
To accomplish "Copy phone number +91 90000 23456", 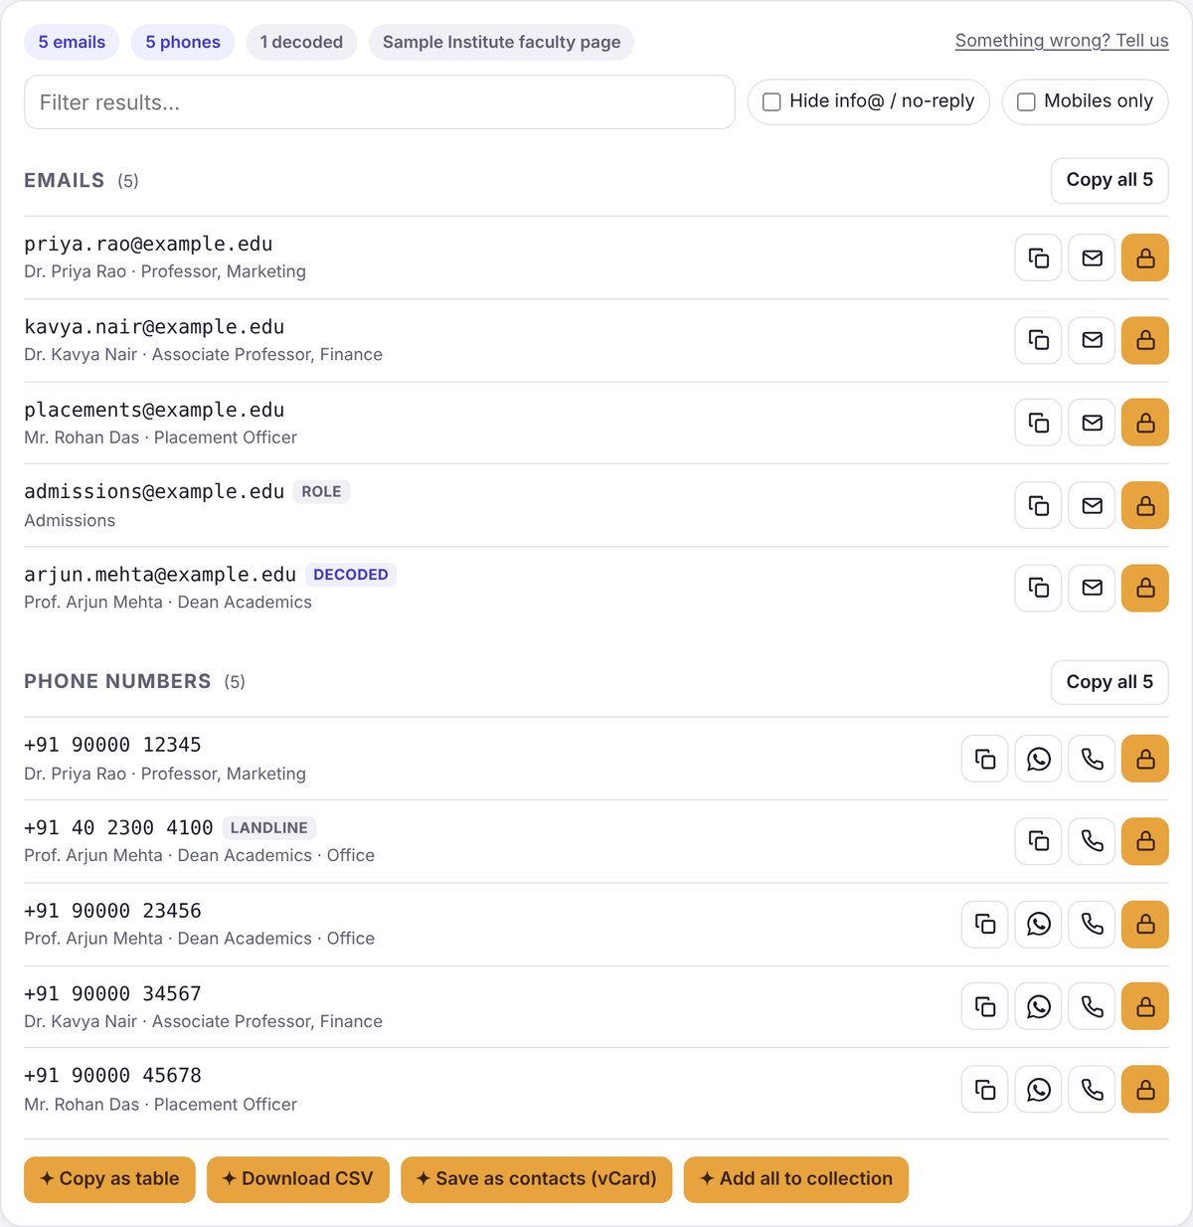I will tap(985, 925).
